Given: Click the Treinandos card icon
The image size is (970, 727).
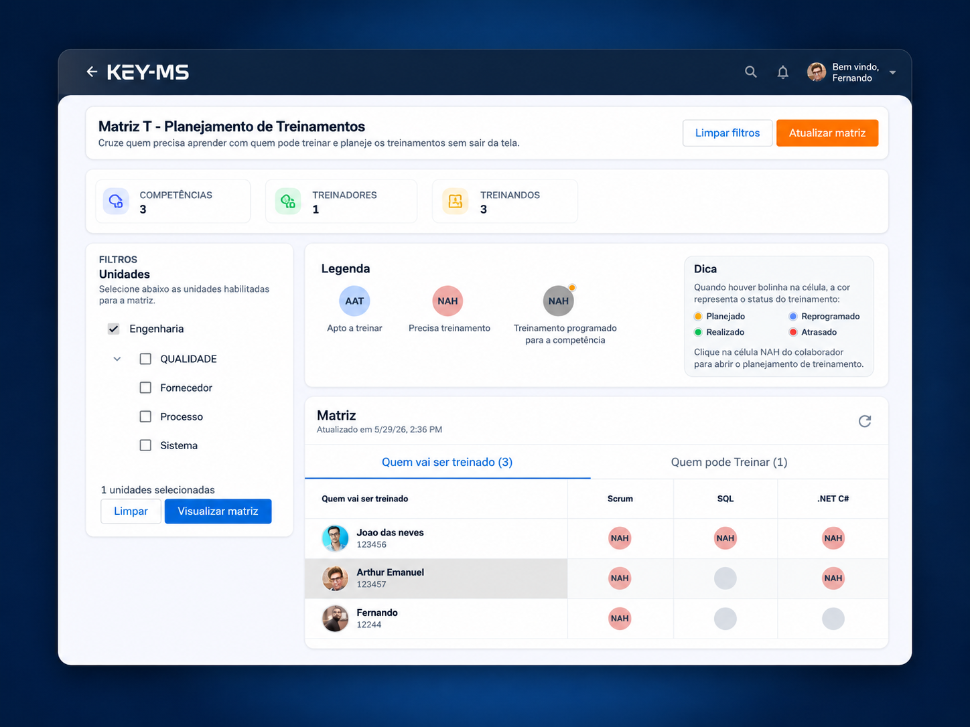Looking at the screenshot, I should 456,201.
